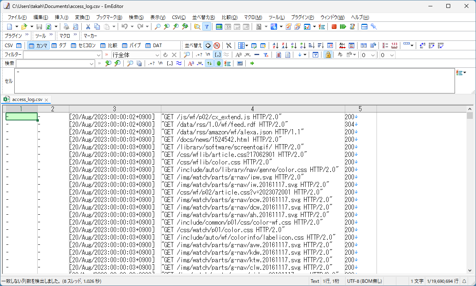Screen dimensions: 476x286
Task: Click the Print icon in the toolbar
Action: click(x=67, y=26)
